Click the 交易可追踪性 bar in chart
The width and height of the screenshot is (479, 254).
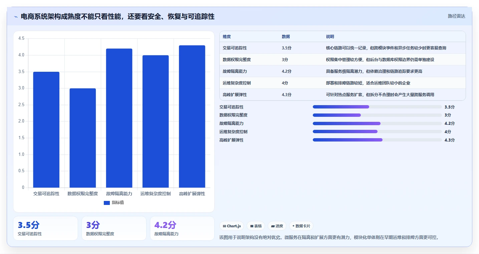[x=46, y=130]
